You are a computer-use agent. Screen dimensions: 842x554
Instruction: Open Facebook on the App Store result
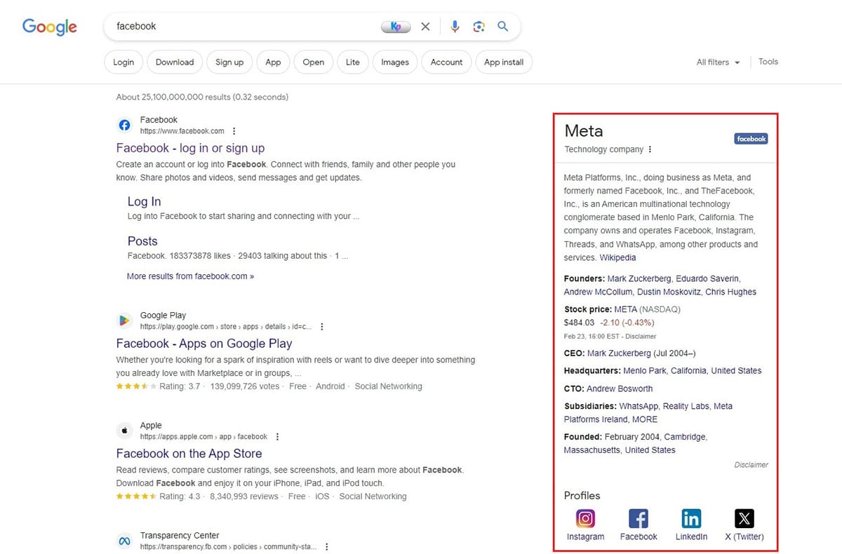(189, 454)
